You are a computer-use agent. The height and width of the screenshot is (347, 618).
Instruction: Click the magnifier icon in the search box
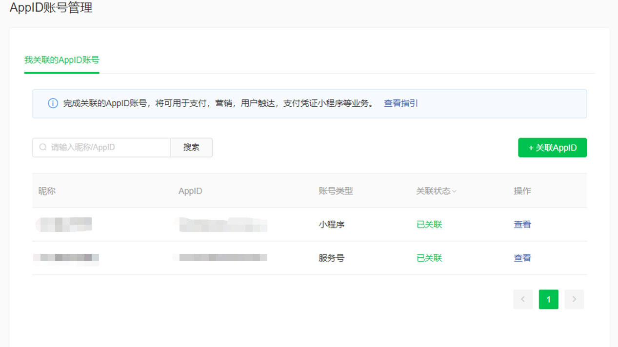coord(43,147)
